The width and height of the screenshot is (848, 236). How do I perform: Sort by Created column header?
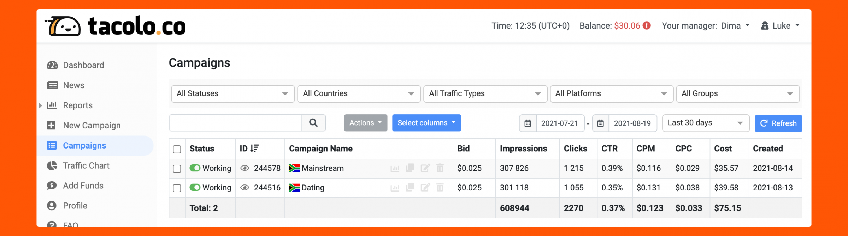768,149
